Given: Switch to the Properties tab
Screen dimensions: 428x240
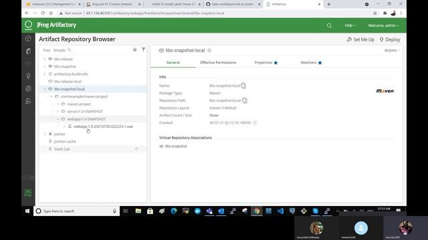Looking at the screenshot, I should pos(266,63).
